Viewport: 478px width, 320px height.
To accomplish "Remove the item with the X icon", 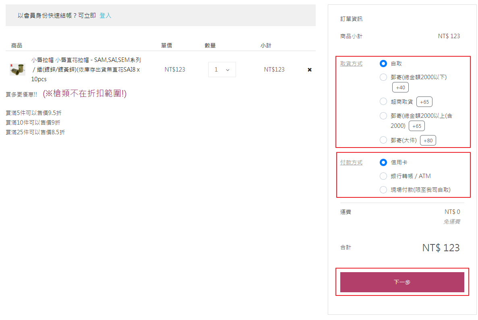I will pyautogui.click(x=309, y=70).
